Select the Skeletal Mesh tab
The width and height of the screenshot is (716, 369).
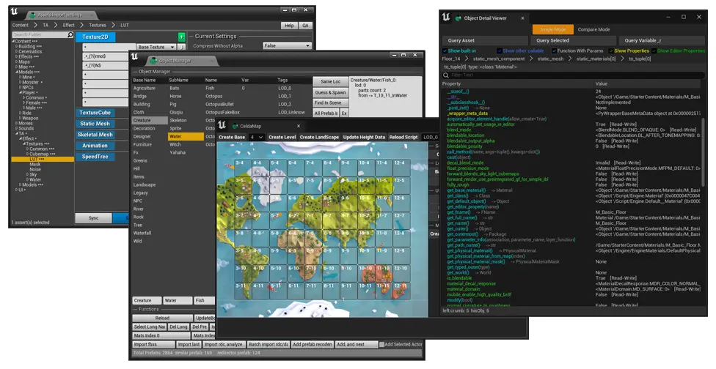[95, 135]
